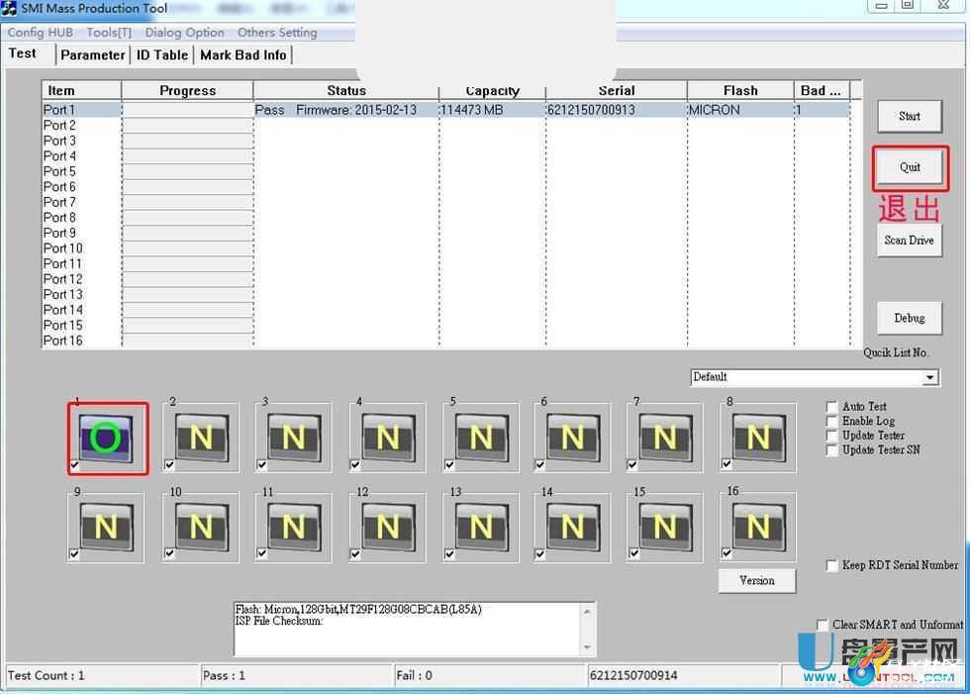The image size is (970, 694).
Task: Click port 2 N status icon
Action: [x=202, y=439]
